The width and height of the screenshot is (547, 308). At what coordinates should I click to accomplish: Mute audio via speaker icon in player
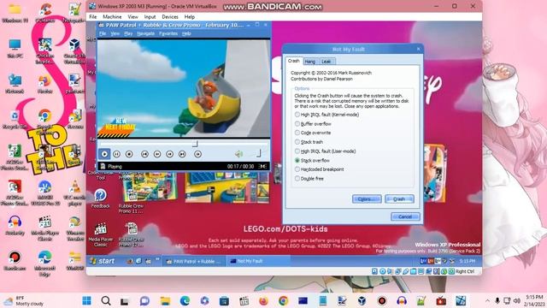coord(238,154)
